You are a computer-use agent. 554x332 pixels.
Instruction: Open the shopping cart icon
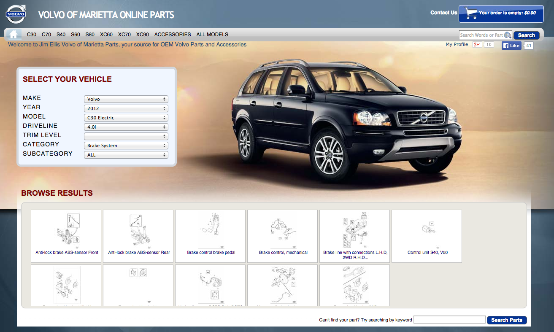point(470,14)
